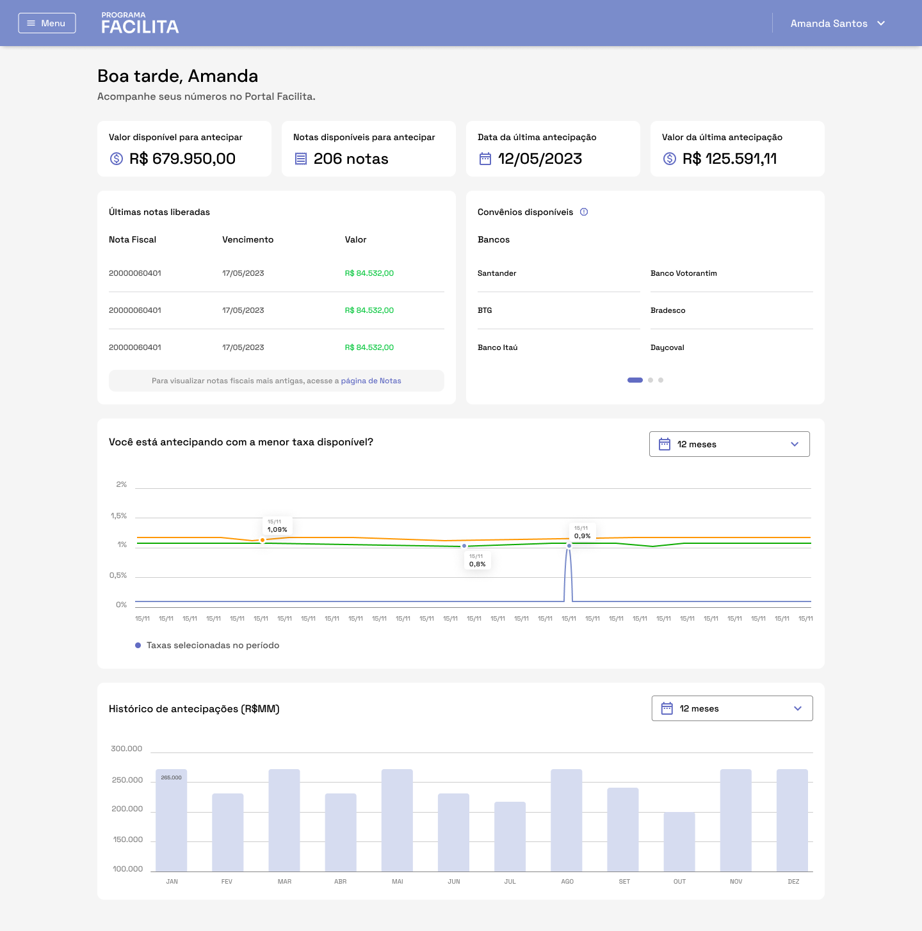Screen dimensions: 922x931
Task: Open the página de Notas link
Action: pyautogui.click(x=371, y=381)
